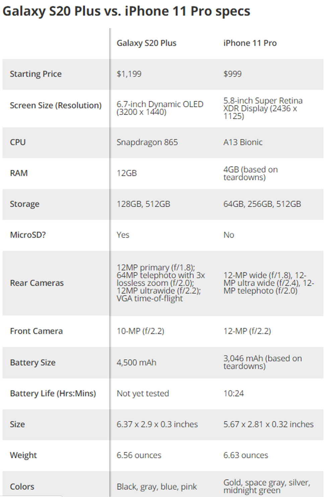Click the Rear Cameras row label
The height and width of the screenshot is (497, 328).
coord(37,283)
